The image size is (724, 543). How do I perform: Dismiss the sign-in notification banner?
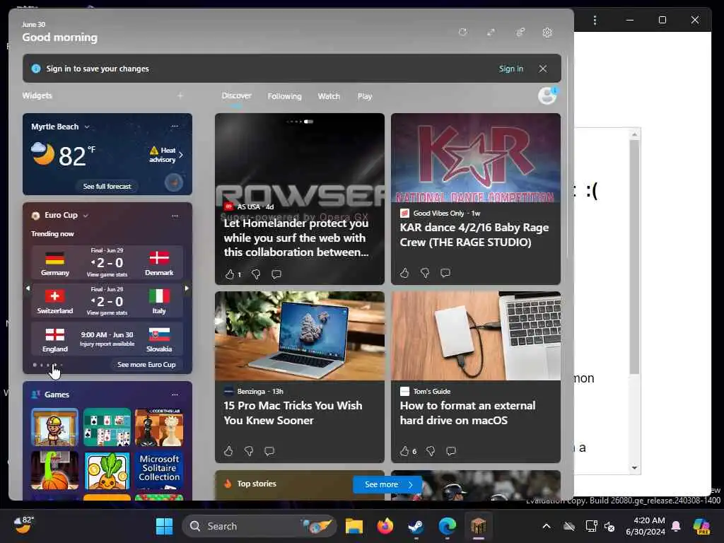(543, 69)
